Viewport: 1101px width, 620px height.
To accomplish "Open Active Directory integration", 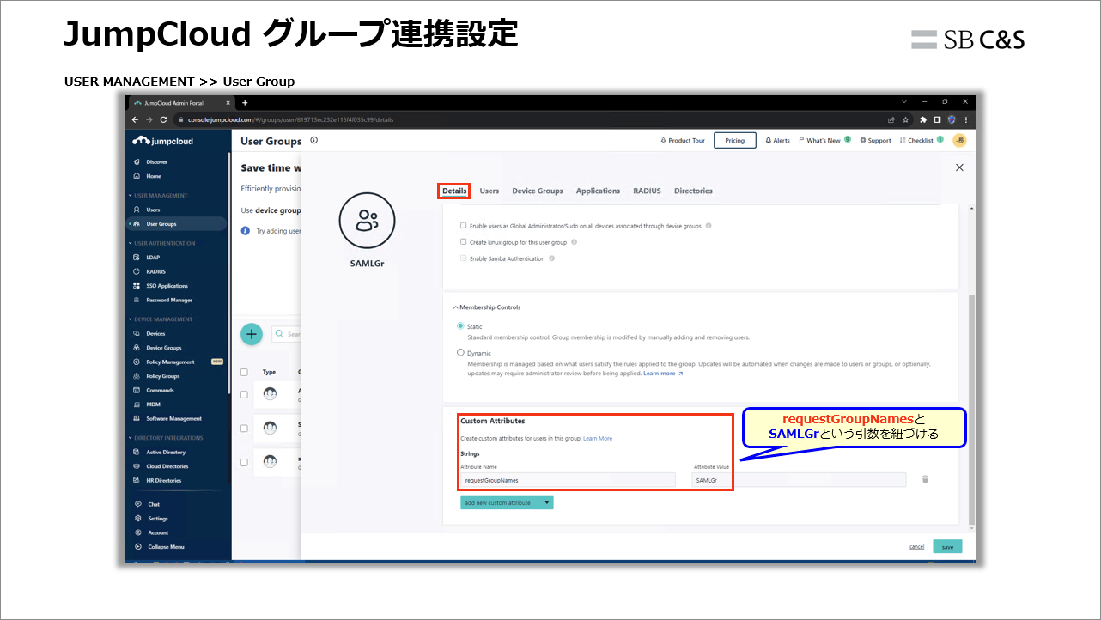I will (166, 453).
